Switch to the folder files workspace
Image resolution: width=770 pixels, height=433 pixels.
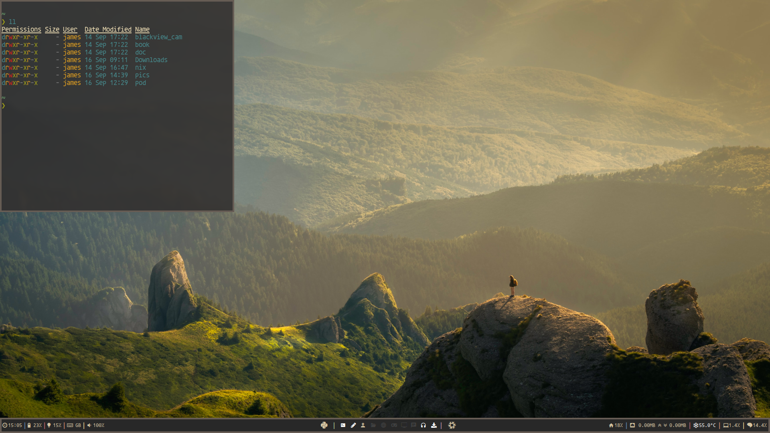click(x=373, y=425)
